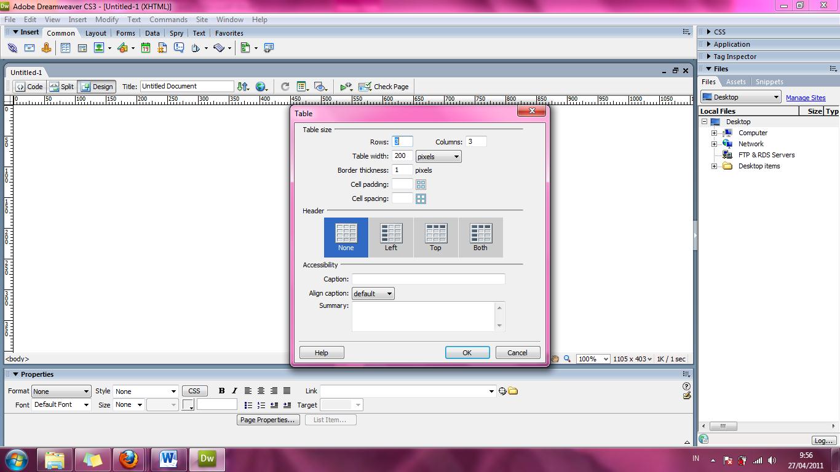Insert a Named Anchor
This screenshot has width=840, height=472.
[x=46, y=47]
